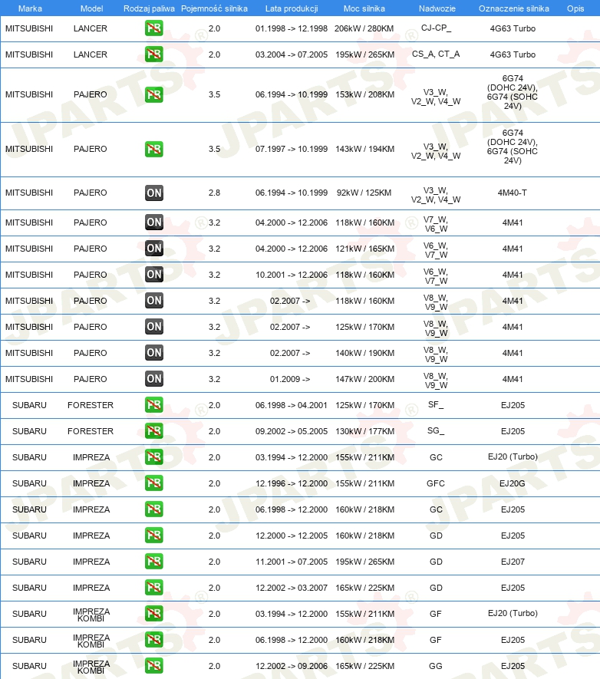Screen dimensions: 600x679
Task: Click the petrol icon in the Forester SG_ row
Action: point(154,431)
